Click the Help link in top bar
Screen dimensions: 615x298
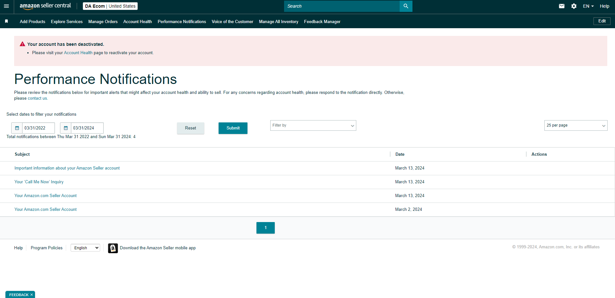click(x=604, y=6)
